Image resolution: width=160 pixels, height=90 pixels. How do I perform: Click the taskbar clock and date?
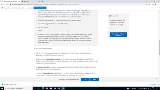click(153, 88)
